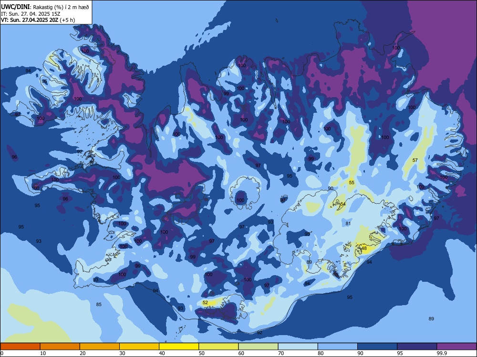Click the '10' legend tick label
Viewport: 477px width, 357px height.
(43, 353)
